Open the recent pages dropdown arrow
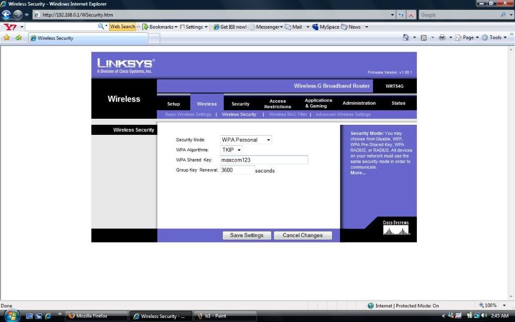Image resolution: width=515 pixels, height=322 pixels. pyautogui.click(x=27, y=15)
